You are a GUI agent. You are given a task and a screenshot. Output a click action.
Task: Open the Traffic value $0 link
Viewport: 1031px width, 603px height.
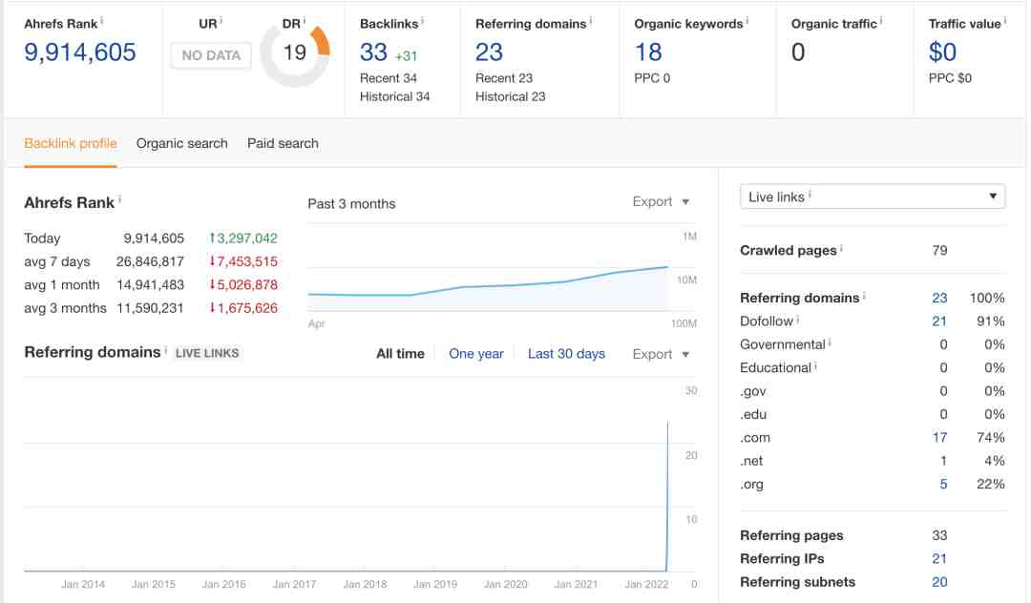click(x=942, y=52)
